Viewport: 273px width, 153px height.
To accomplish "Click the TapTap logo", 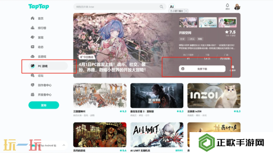I will pyautogui.click(x=39, y=6).
